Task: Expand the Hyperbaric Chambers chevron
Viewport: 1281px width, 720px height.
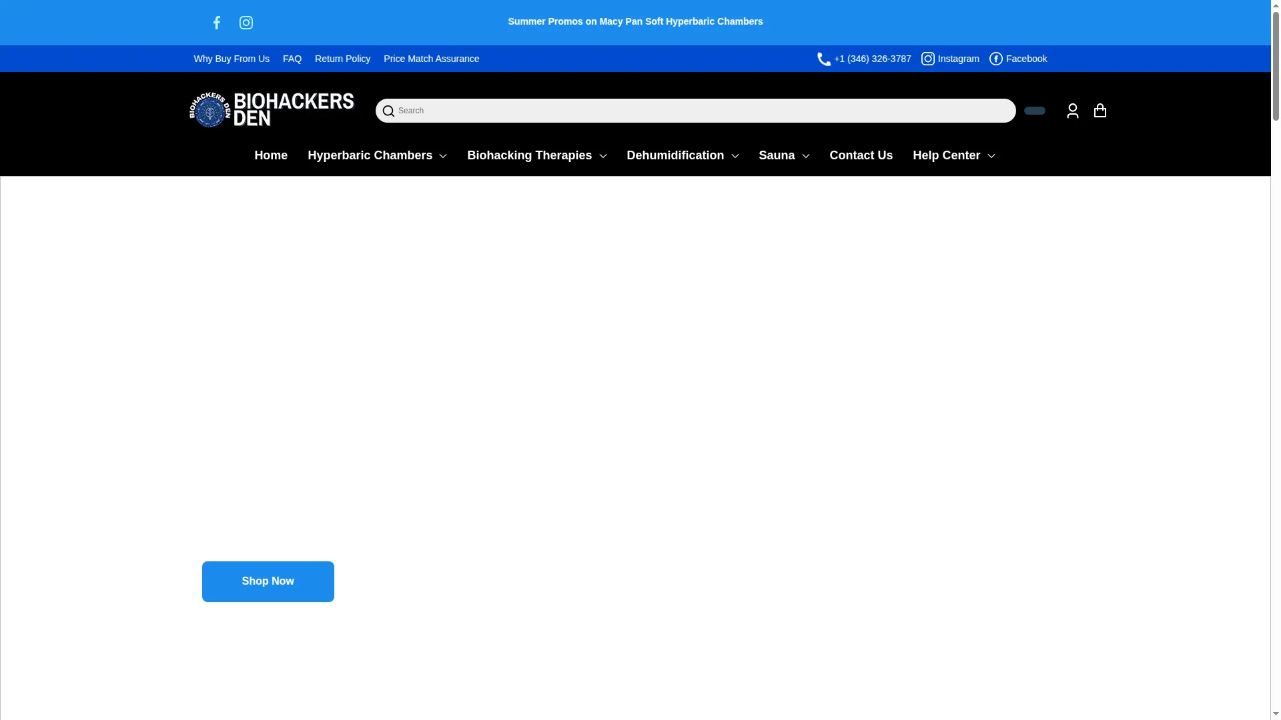Action: point(443,156)
